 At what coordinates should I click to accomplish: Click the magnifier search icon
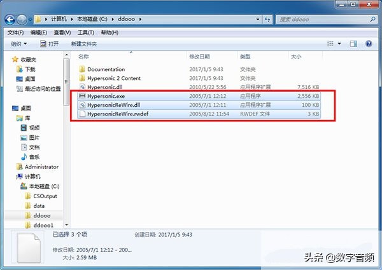[x=372, y=19]
